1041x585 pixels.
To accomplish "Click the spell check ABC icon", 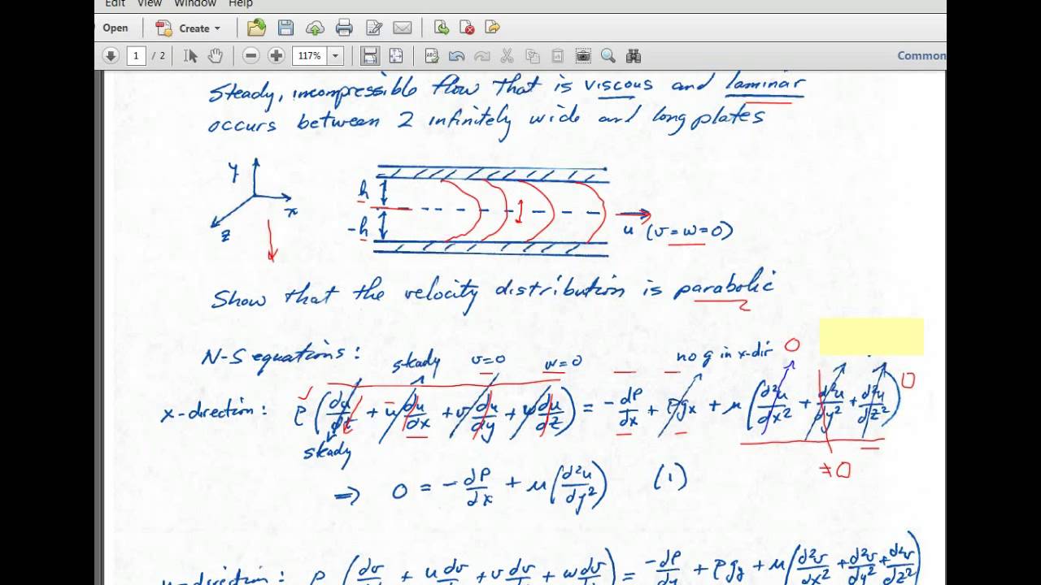I will tap(432, 56).
